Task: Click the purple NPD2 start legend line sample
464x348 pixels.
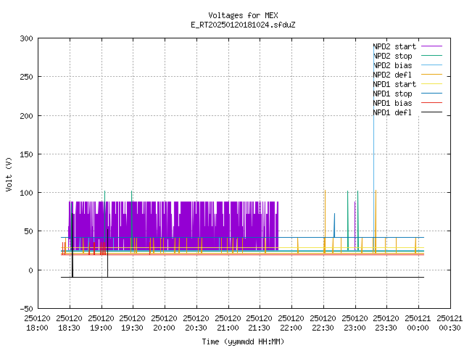Action: coord(431,46)
